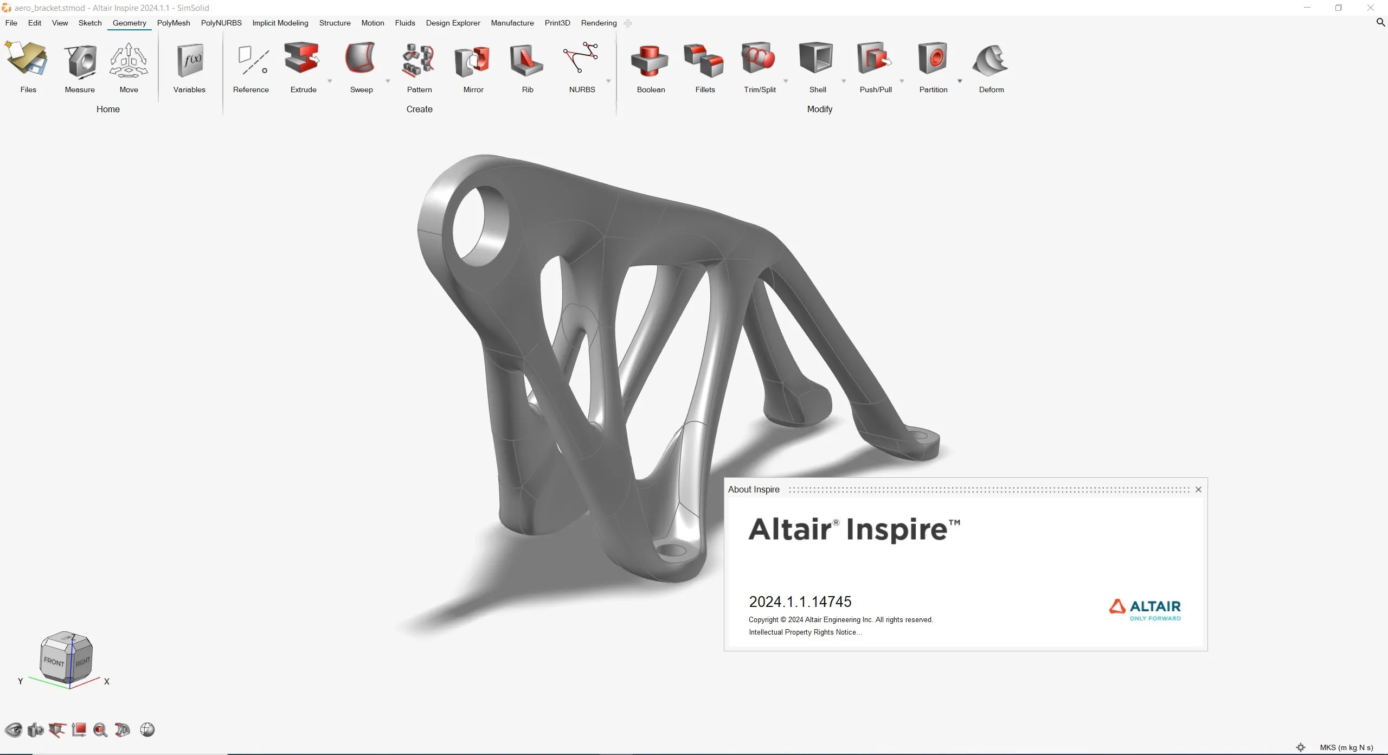Select the Partition tool
This screenshot has width=1388, height=755.
pos(933,58)
